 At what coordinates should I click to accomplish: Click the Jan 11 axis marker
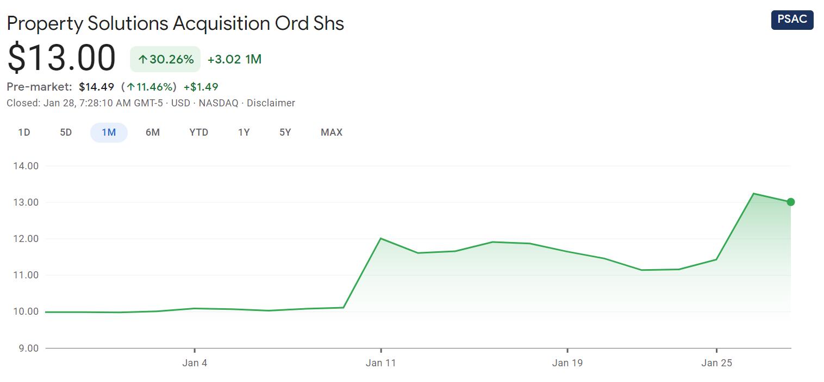click(x=381, y=363)
